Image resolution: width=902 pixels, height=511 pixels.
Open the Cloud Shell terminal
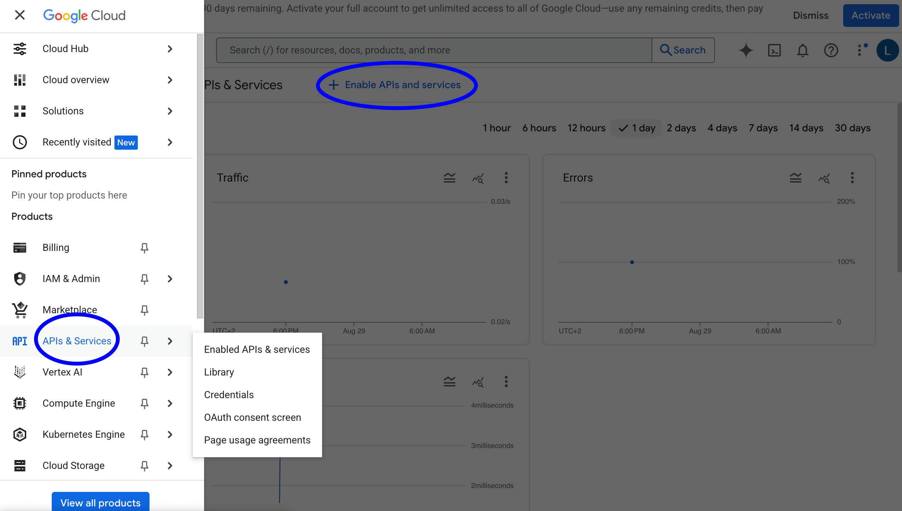coord(774,51)
